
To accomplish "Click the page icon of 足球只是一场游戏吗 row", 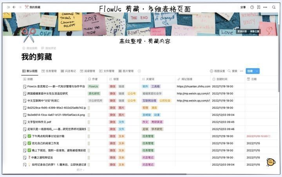I will [x=25, y=129].
